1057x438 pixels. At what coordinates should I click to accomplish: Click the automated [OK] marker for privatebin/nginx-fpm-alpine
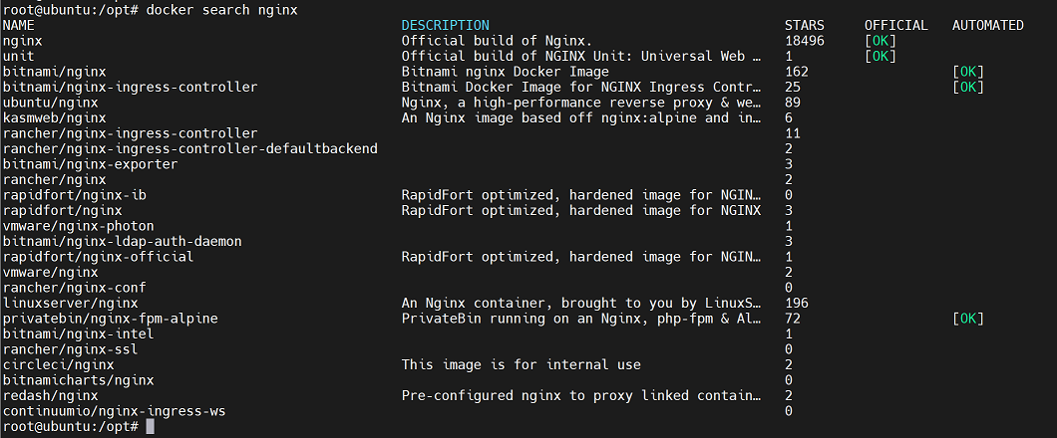click(967, 319)
